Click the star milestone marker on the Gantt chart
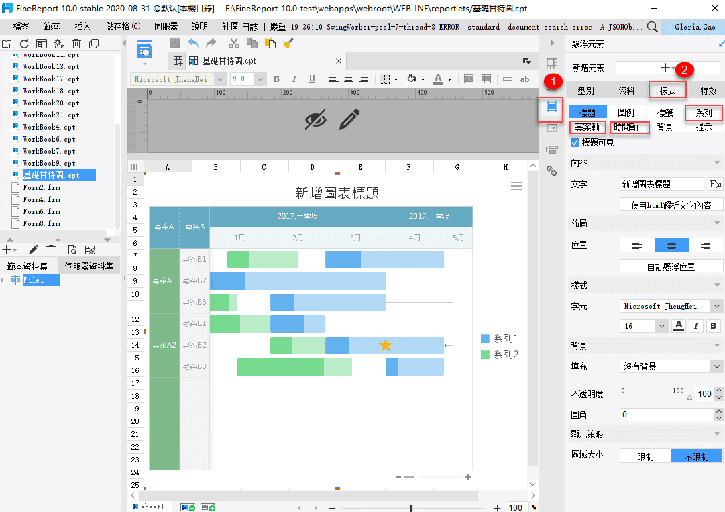This screenshot has width=725, height=512. [386, 345]
